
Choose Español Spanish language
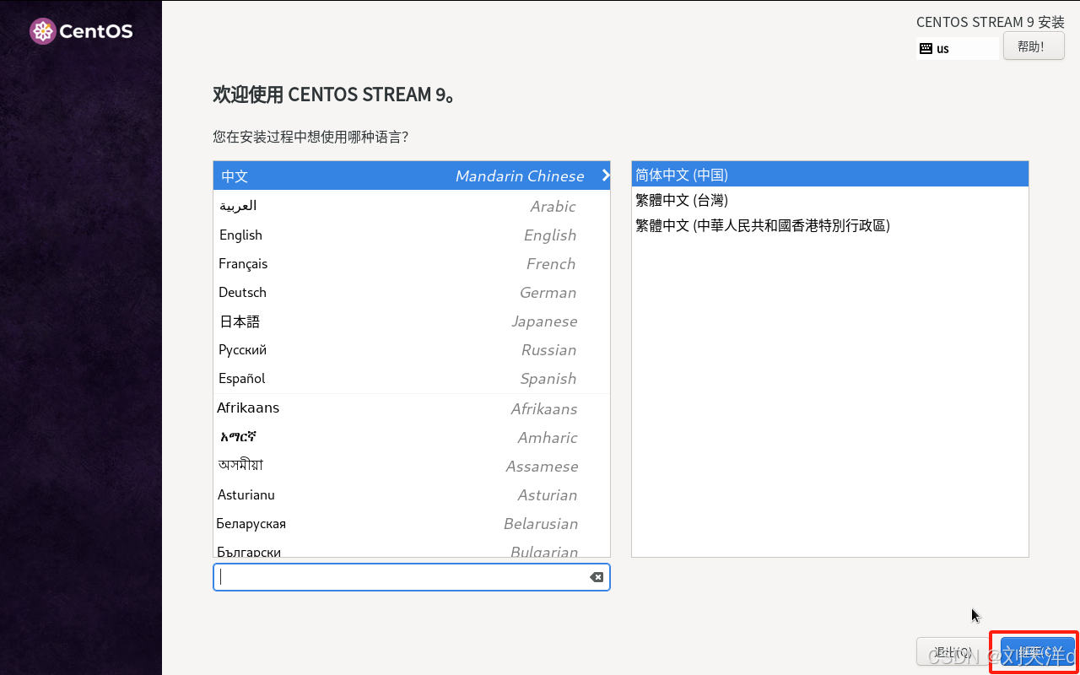pos(411,379)
